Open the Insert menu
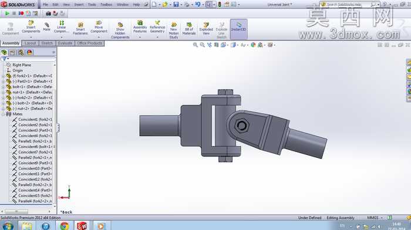Viewport: 411px width, 230px height. coord(79,5)
